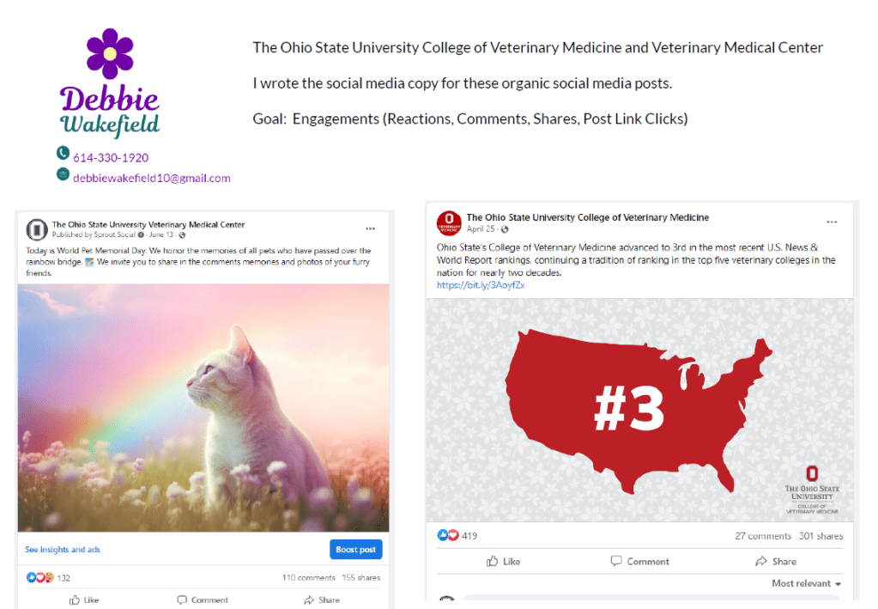Click the green phone icon by 614-330-1920
Image resolution: width=878 pixels, height=609 pixels.
[x=63, y=153]
